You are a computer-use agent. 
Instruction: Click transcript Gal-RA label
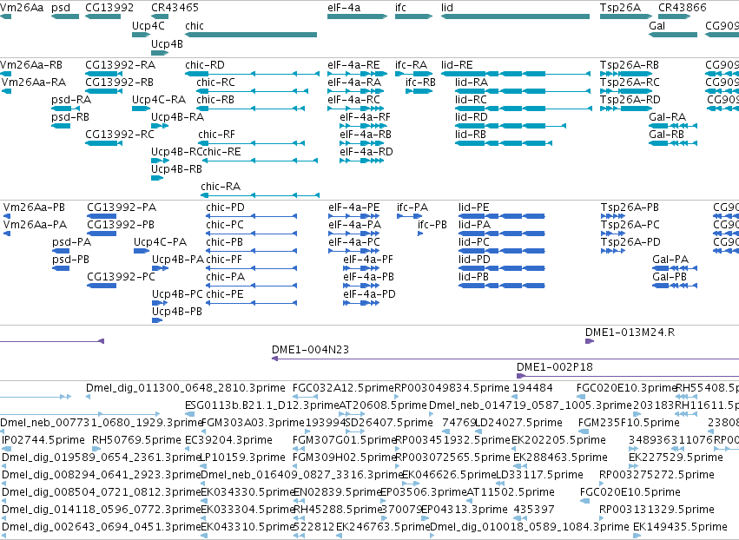pos(668,117)
